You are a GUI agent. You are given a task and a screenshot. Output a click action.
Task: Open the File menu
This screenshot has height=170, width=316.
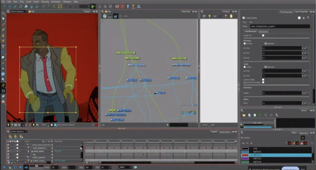pyautogui.click(x=3, y=2)
